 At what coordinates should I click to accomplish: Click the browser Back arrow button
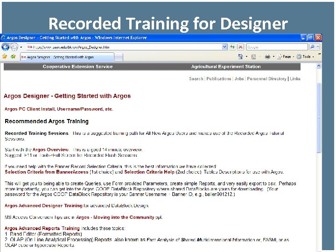tap(5, 47)
